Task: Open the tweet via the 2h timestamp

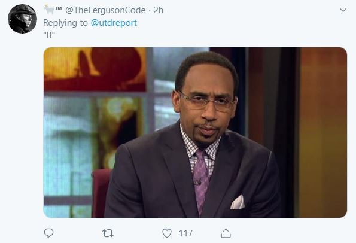Action: click(x=159, y=10)
